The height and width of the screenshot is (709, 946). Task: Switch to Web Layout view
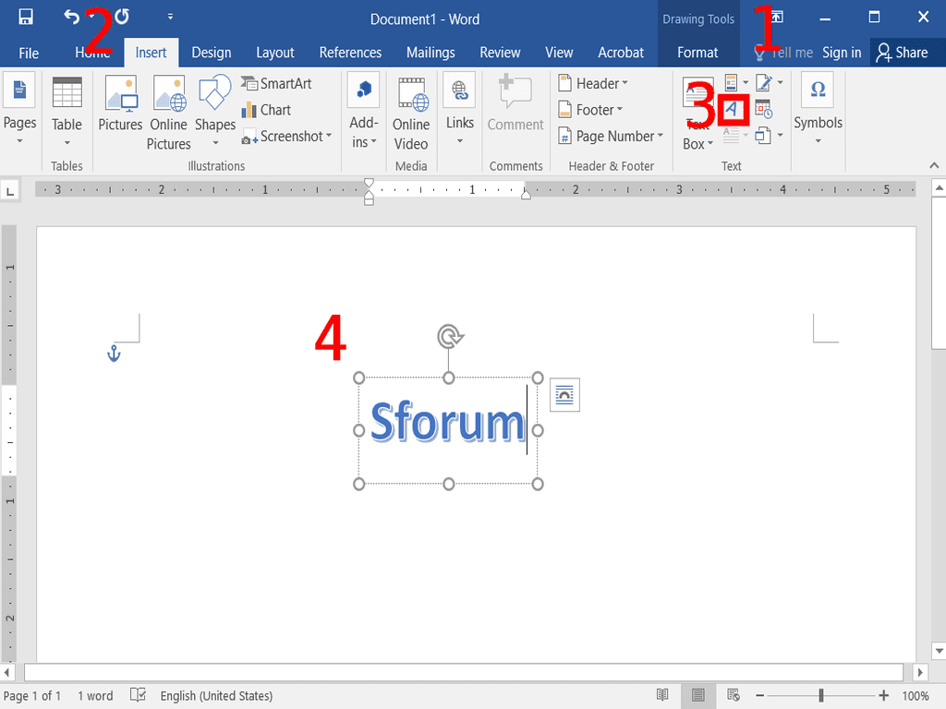coord(734,695)
